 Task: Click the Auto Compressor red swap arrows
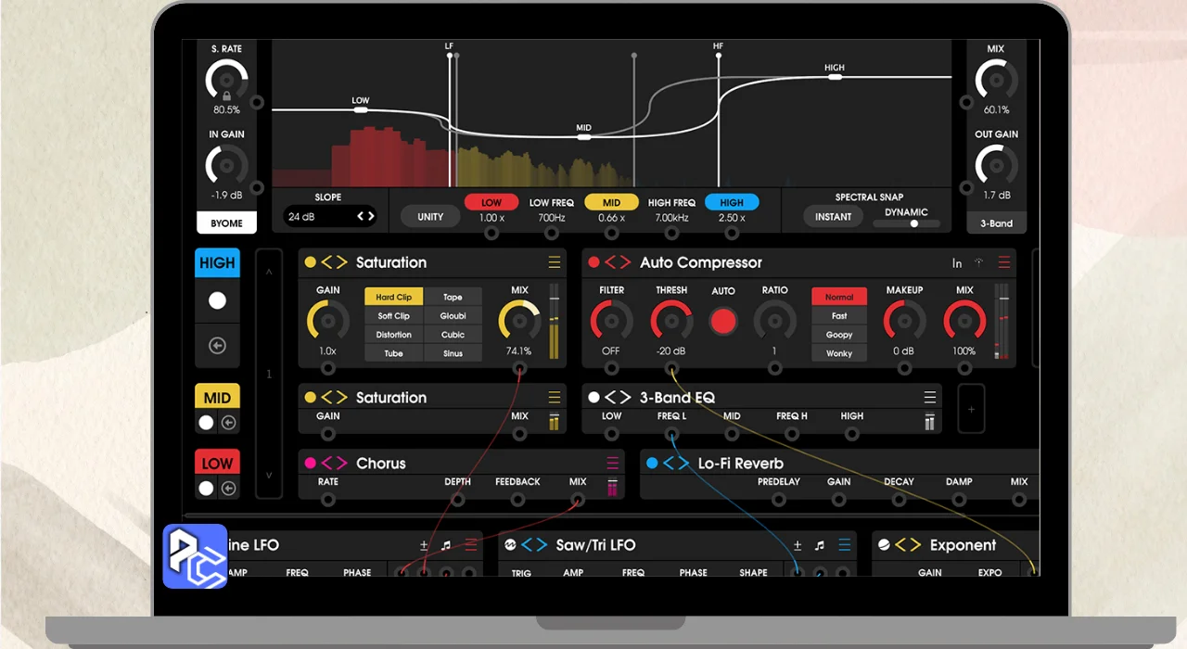618,262
